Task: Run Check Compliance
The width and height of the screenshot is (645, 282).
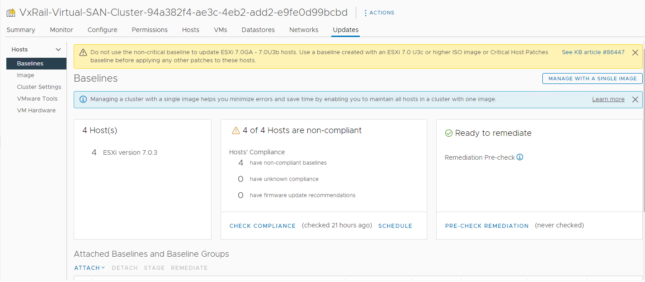Action: [263, 226]
